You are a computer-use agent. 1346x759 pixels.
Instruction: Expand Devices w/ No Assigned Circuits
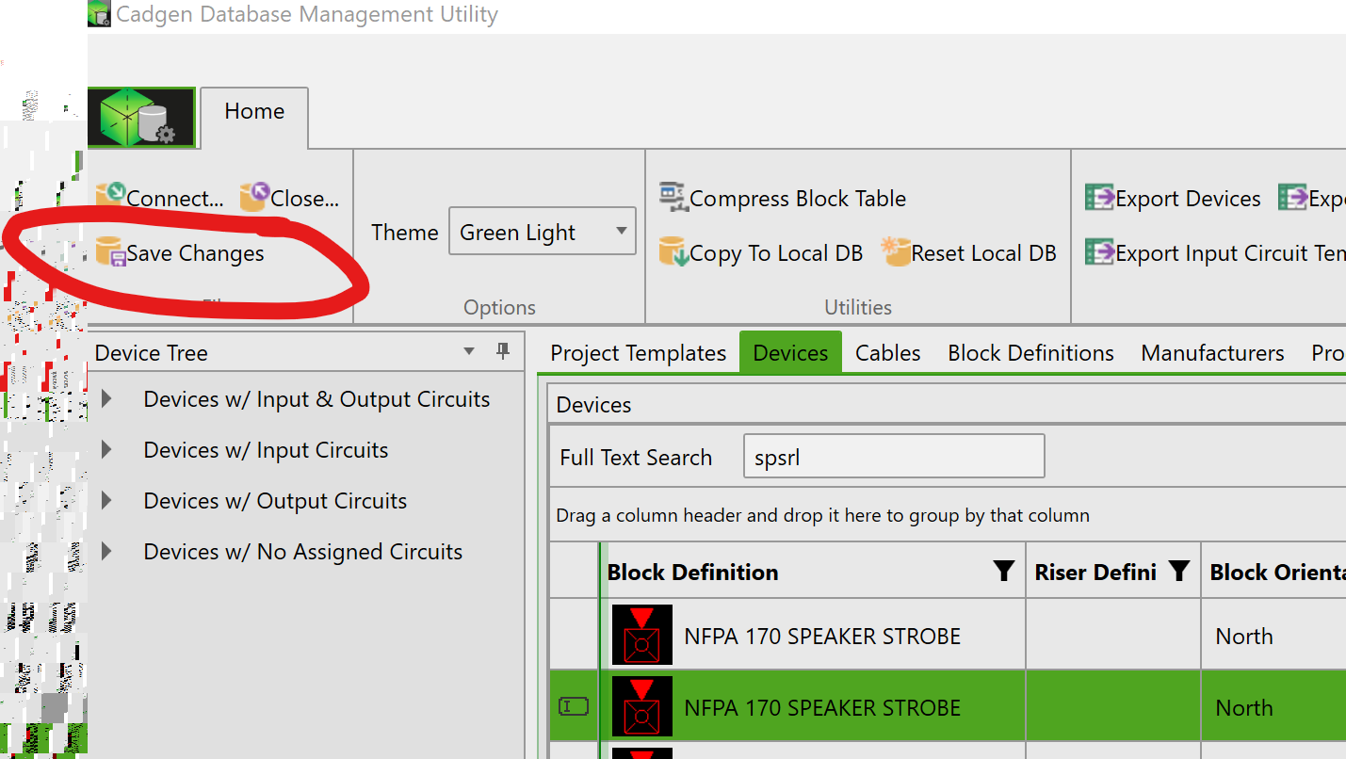[x=106, y=552]
